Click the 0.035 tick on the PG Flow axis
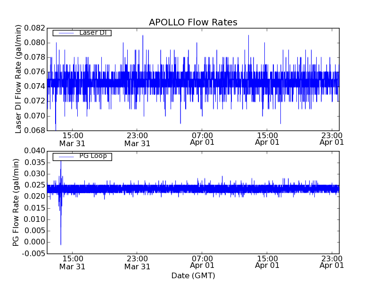 pos(34,163)
